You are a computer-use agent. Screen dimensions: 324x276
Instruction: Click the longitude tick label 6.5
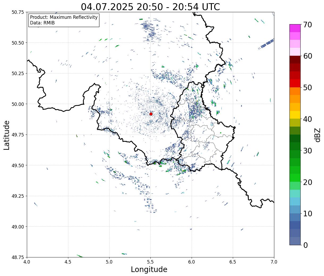click(233, 262)
